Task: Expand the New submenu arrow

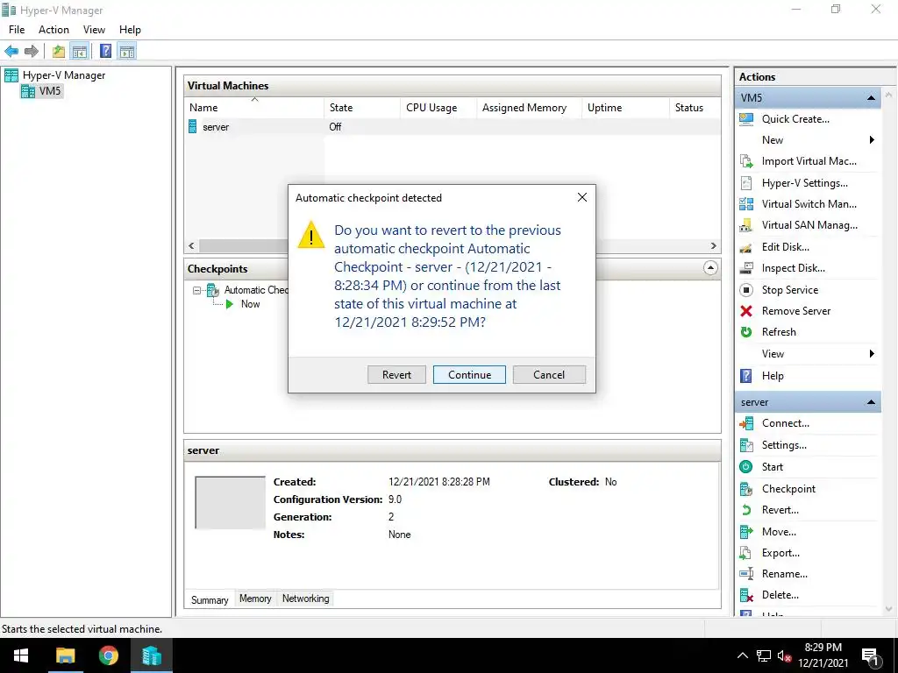Action: pos(872,140)
